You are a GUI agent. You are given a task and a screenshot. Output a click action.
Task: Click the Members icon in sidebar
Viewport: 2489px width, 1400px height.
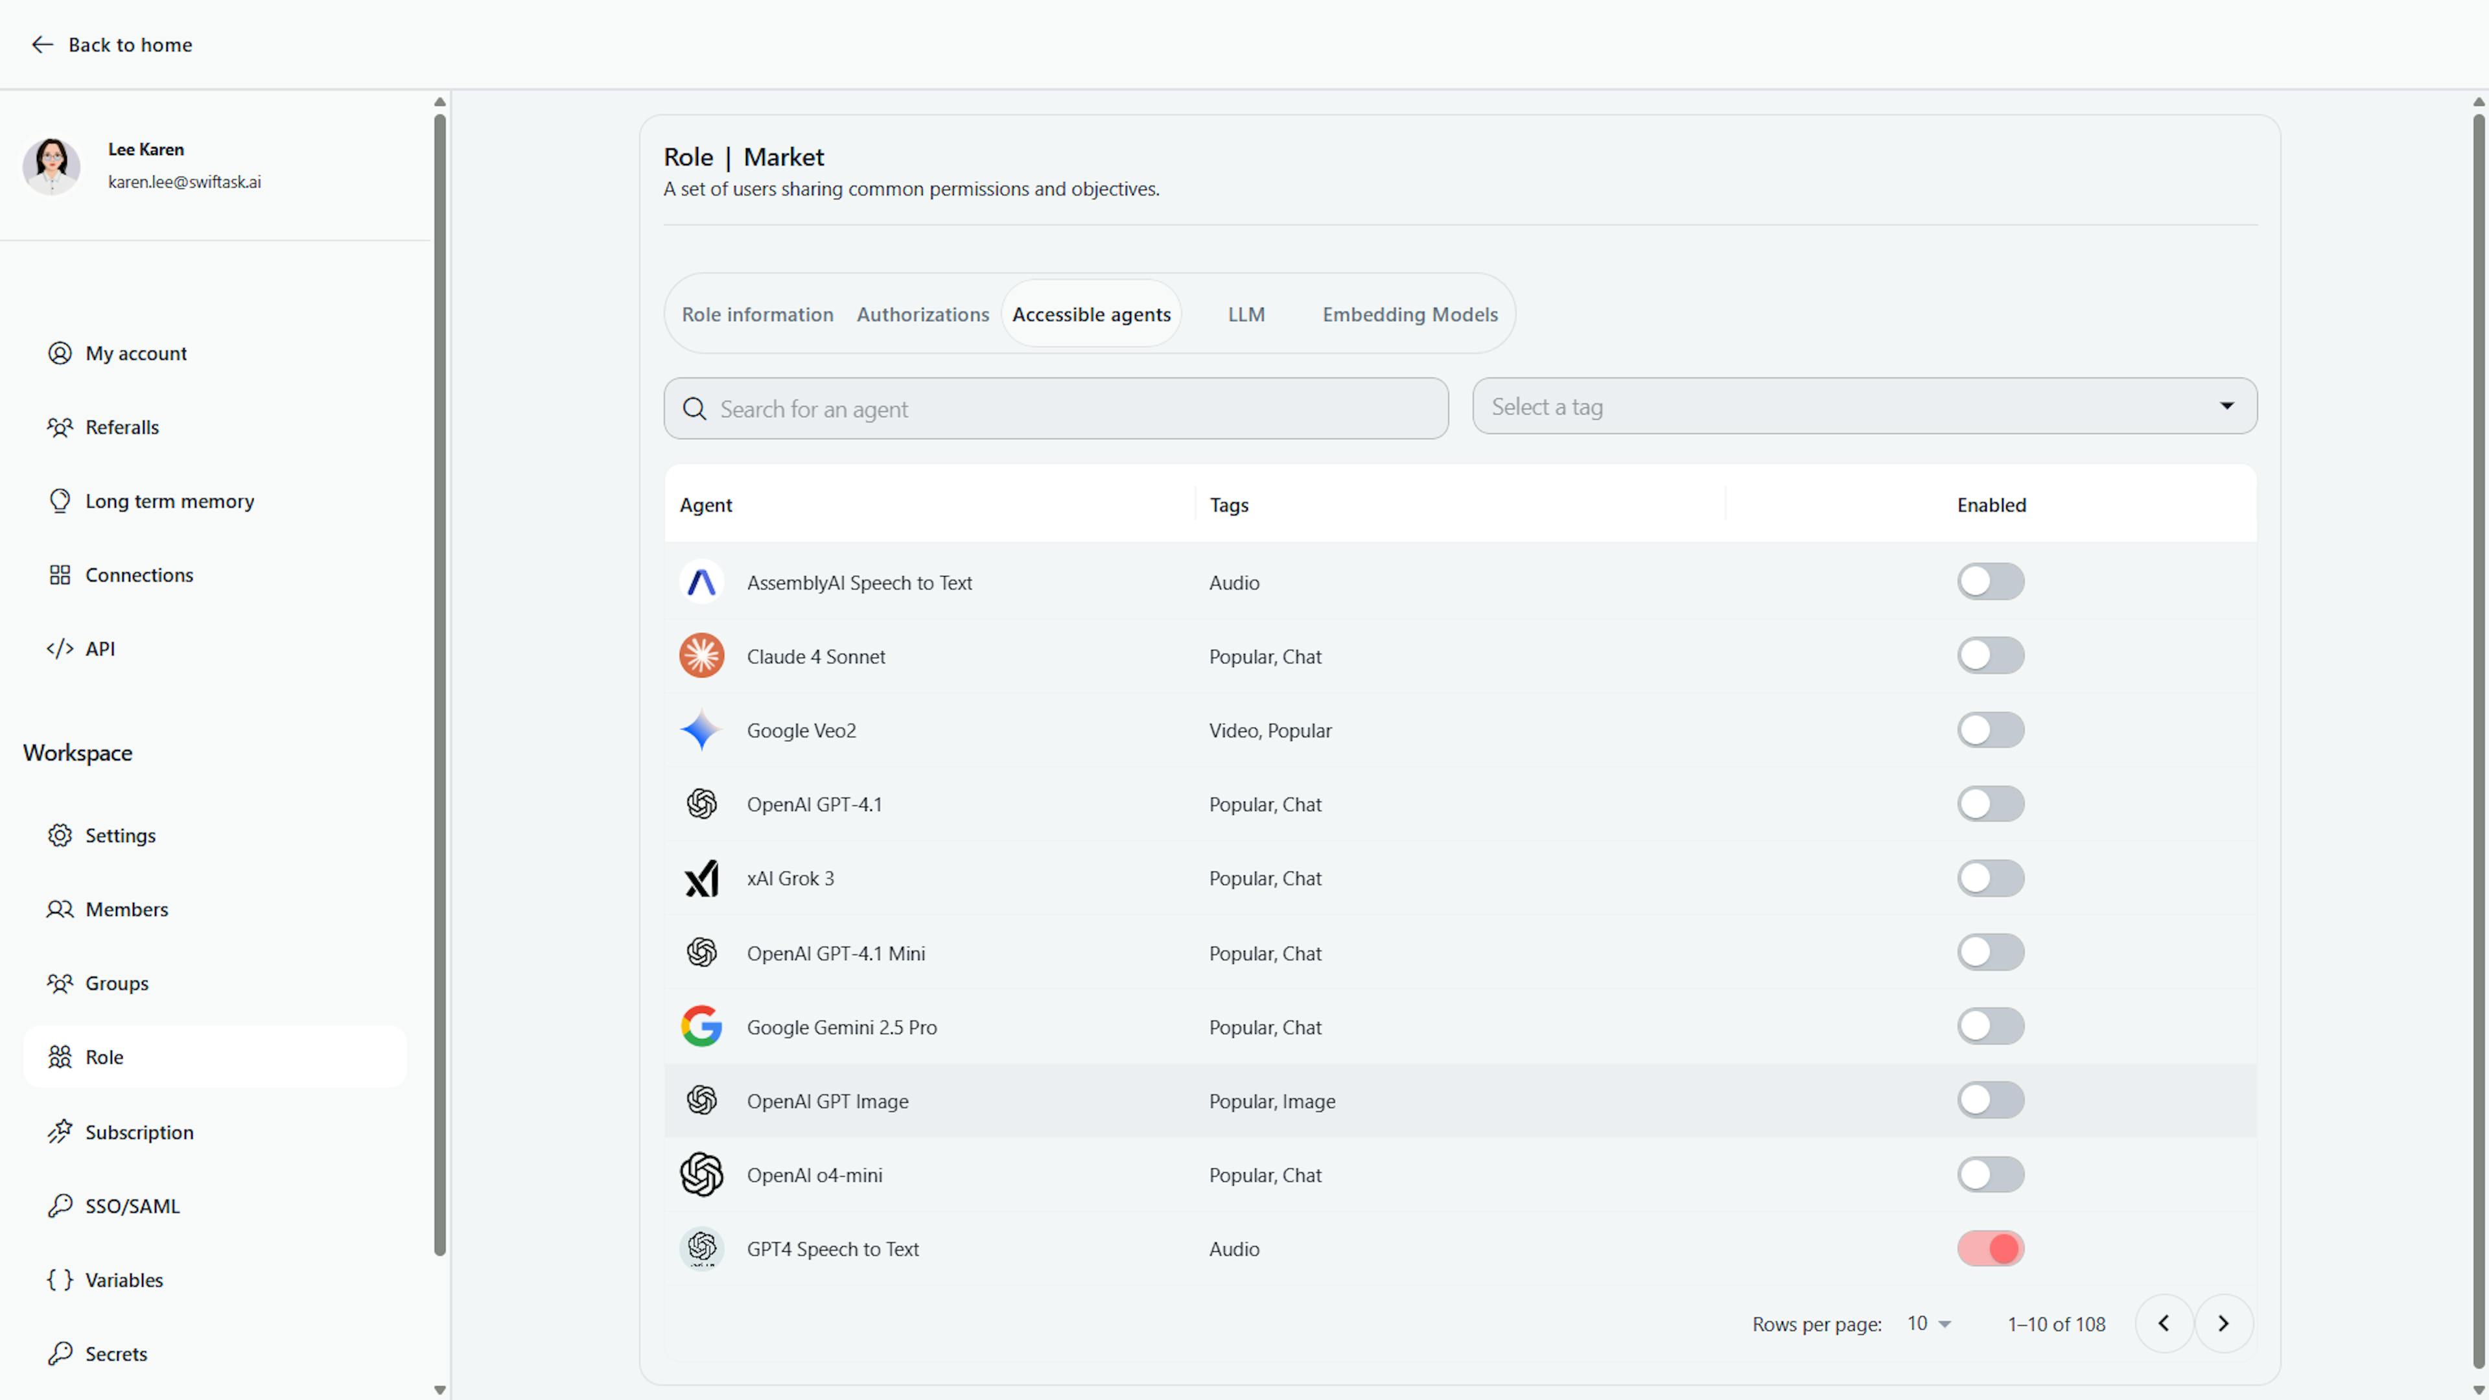[60, 909]
